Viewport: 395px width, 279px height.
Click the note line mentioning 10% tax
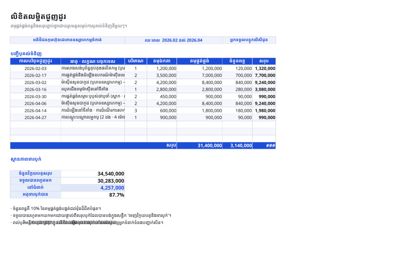[56, 208]
